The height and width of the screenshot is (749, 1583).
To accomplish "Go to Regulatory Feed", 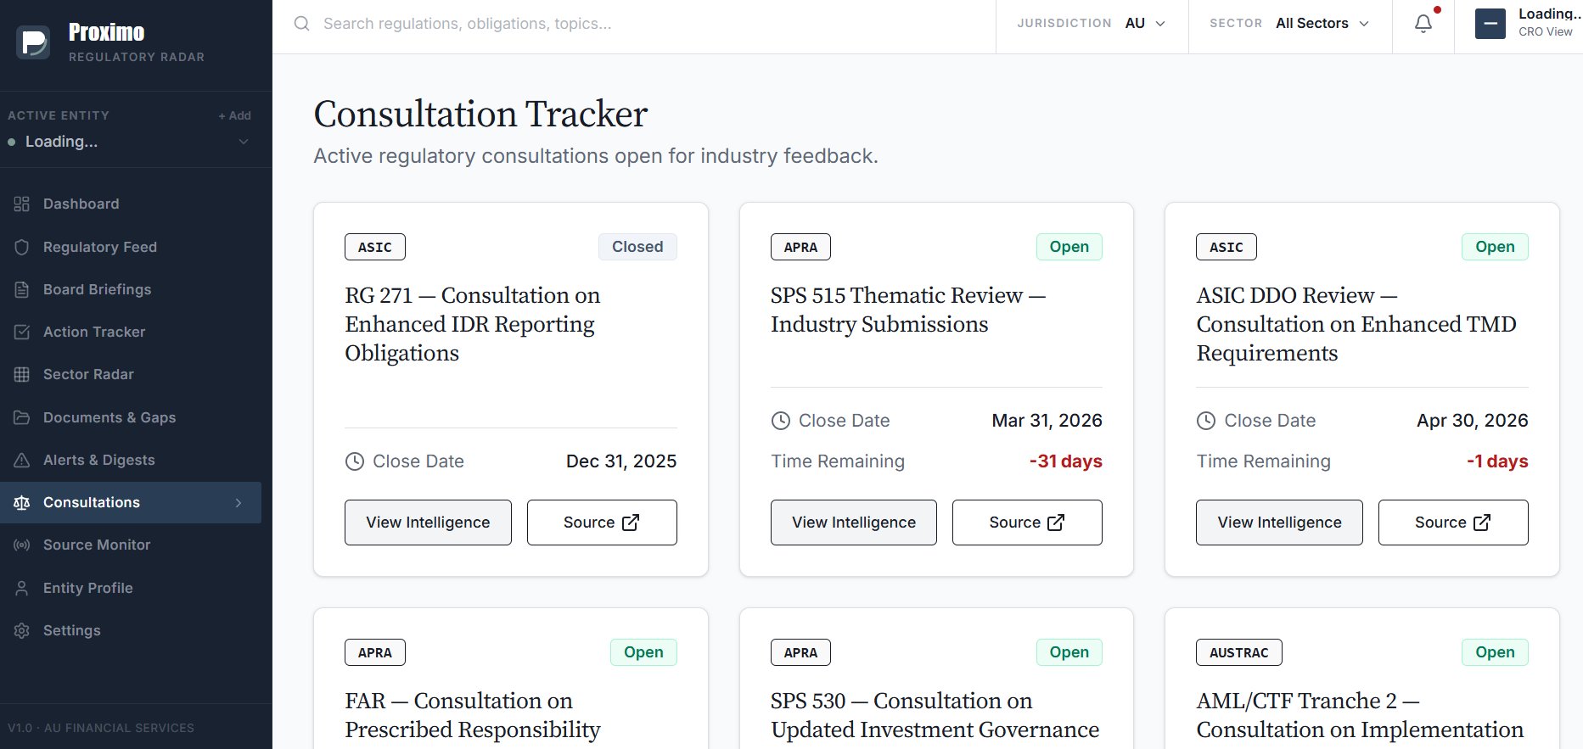I will pyautogui.click(x=131, y=247).
